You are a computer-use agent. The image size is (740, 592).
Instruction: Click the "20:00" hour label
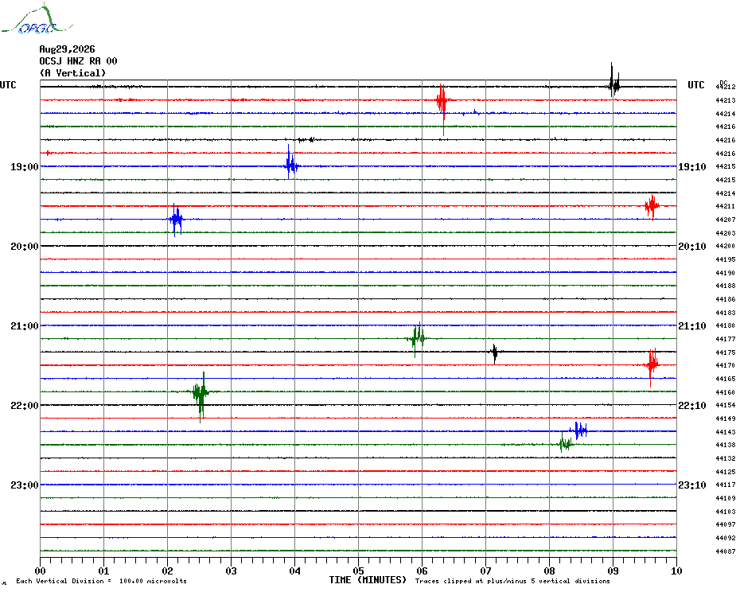pos(25,247)
